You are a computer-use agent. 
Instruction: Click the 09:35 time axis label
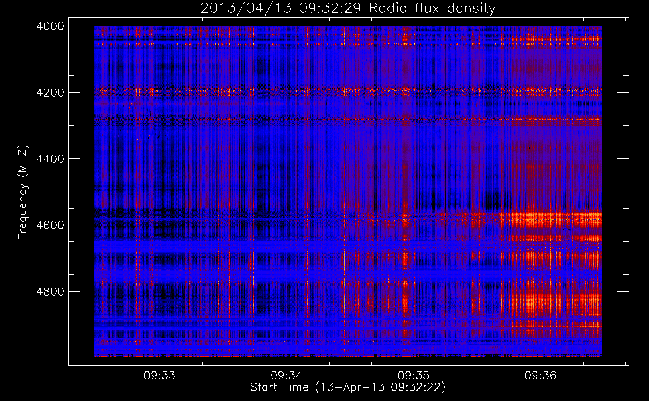(x=414, y=375)
